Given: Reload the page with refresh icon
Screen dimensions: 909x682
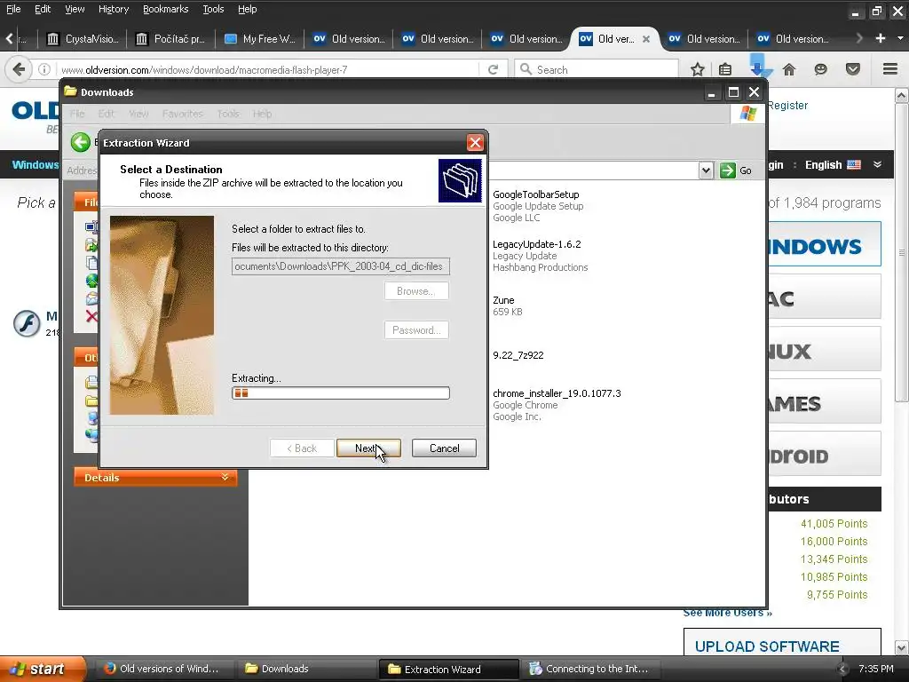Looking at the screenshot, I should pos(493,69).
